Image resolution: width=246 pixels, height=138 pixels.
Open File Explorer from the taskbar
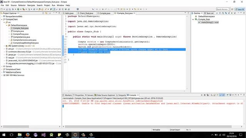point(20,135)
